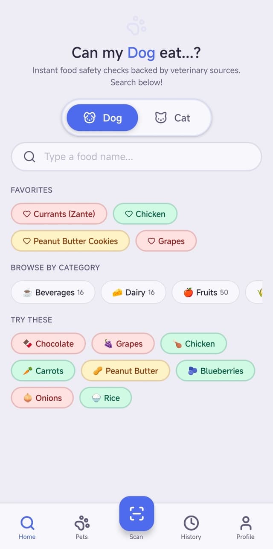Tap the Onions suggestion chip

click(42, 398)
